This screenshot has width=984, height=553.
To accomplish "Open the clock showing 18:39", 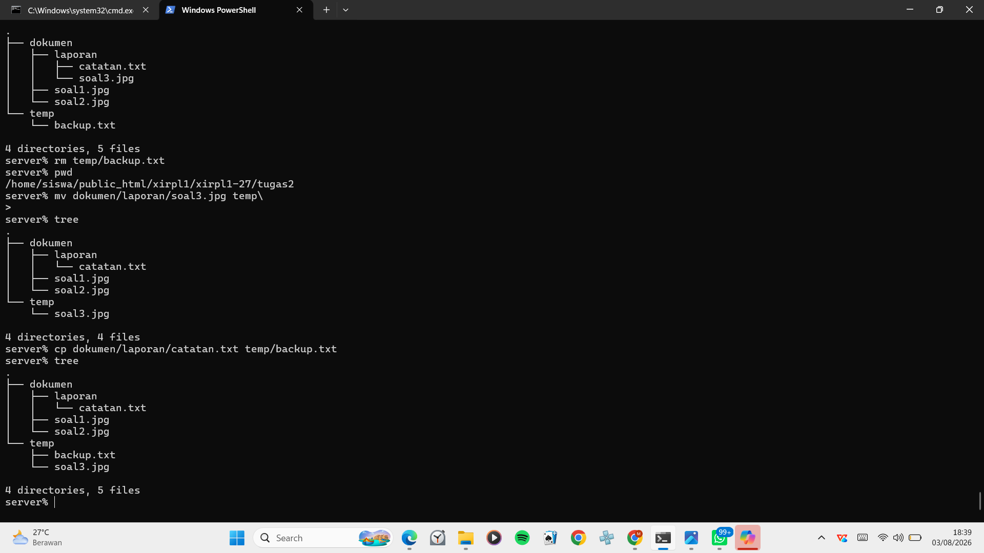I will coord(952,538).
